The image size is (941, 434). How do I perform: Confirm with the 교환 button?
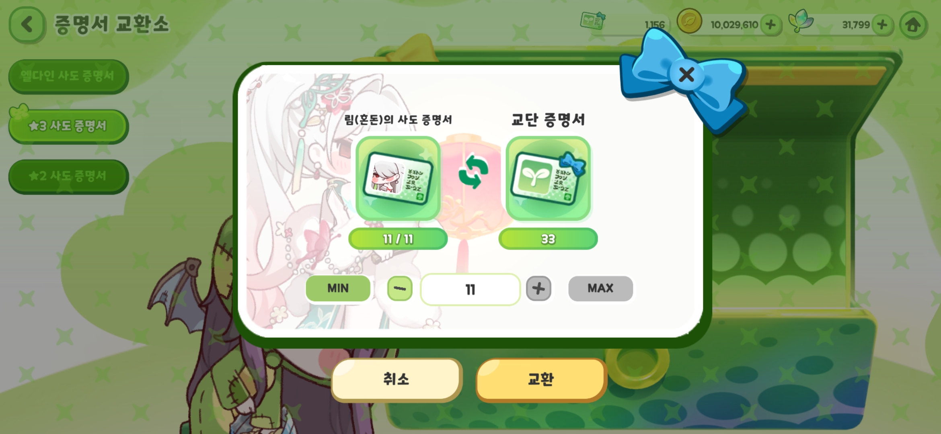pos(541,379)
